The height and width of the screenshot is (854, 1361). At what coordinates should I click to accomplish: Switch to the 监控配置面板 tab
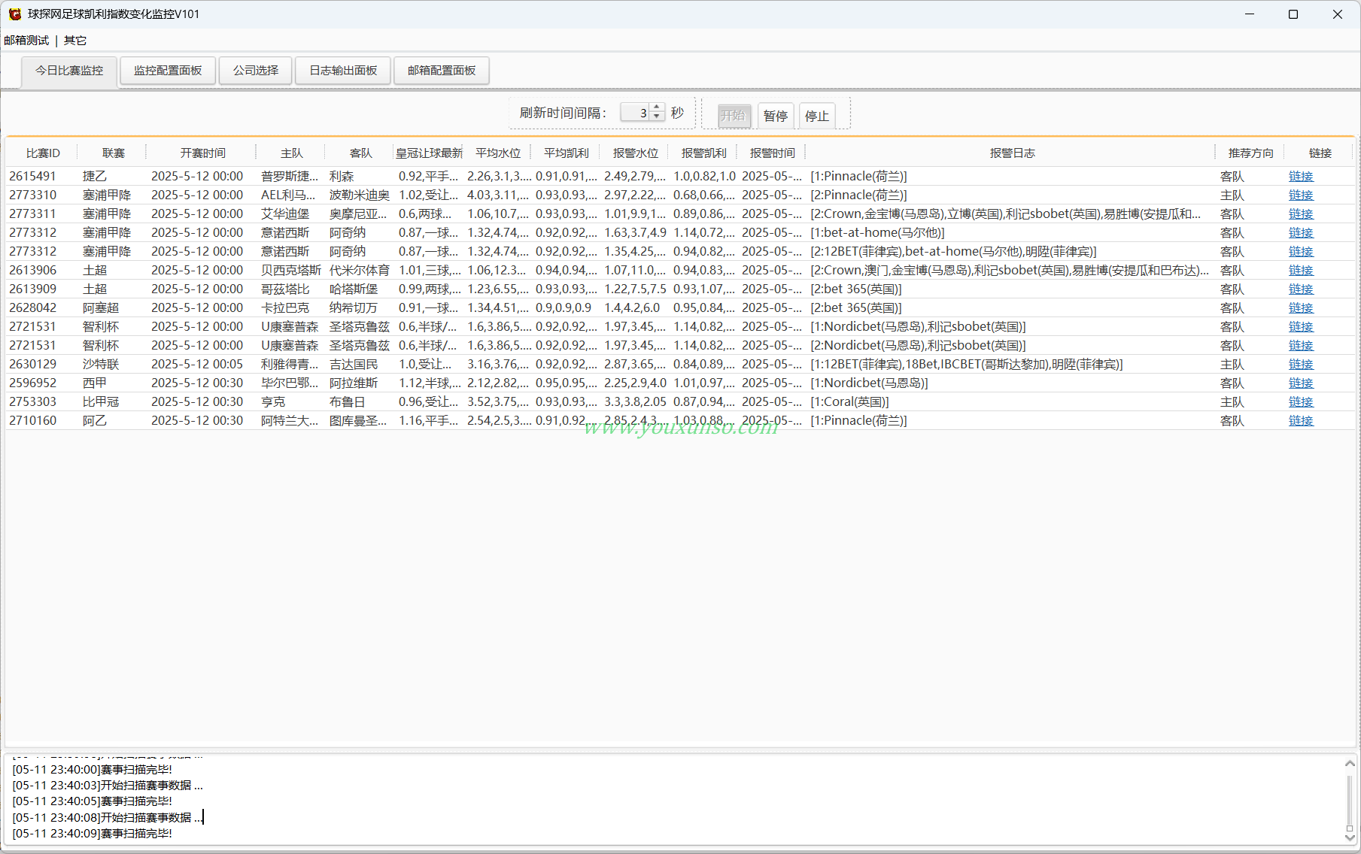(x=168, y=71)
